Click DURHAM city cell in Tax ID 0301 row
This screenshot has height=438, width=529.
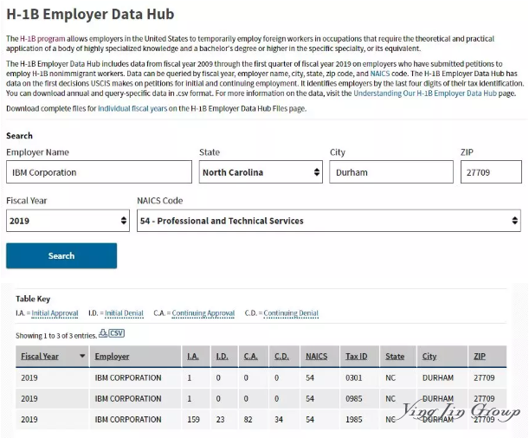[438, 377]
